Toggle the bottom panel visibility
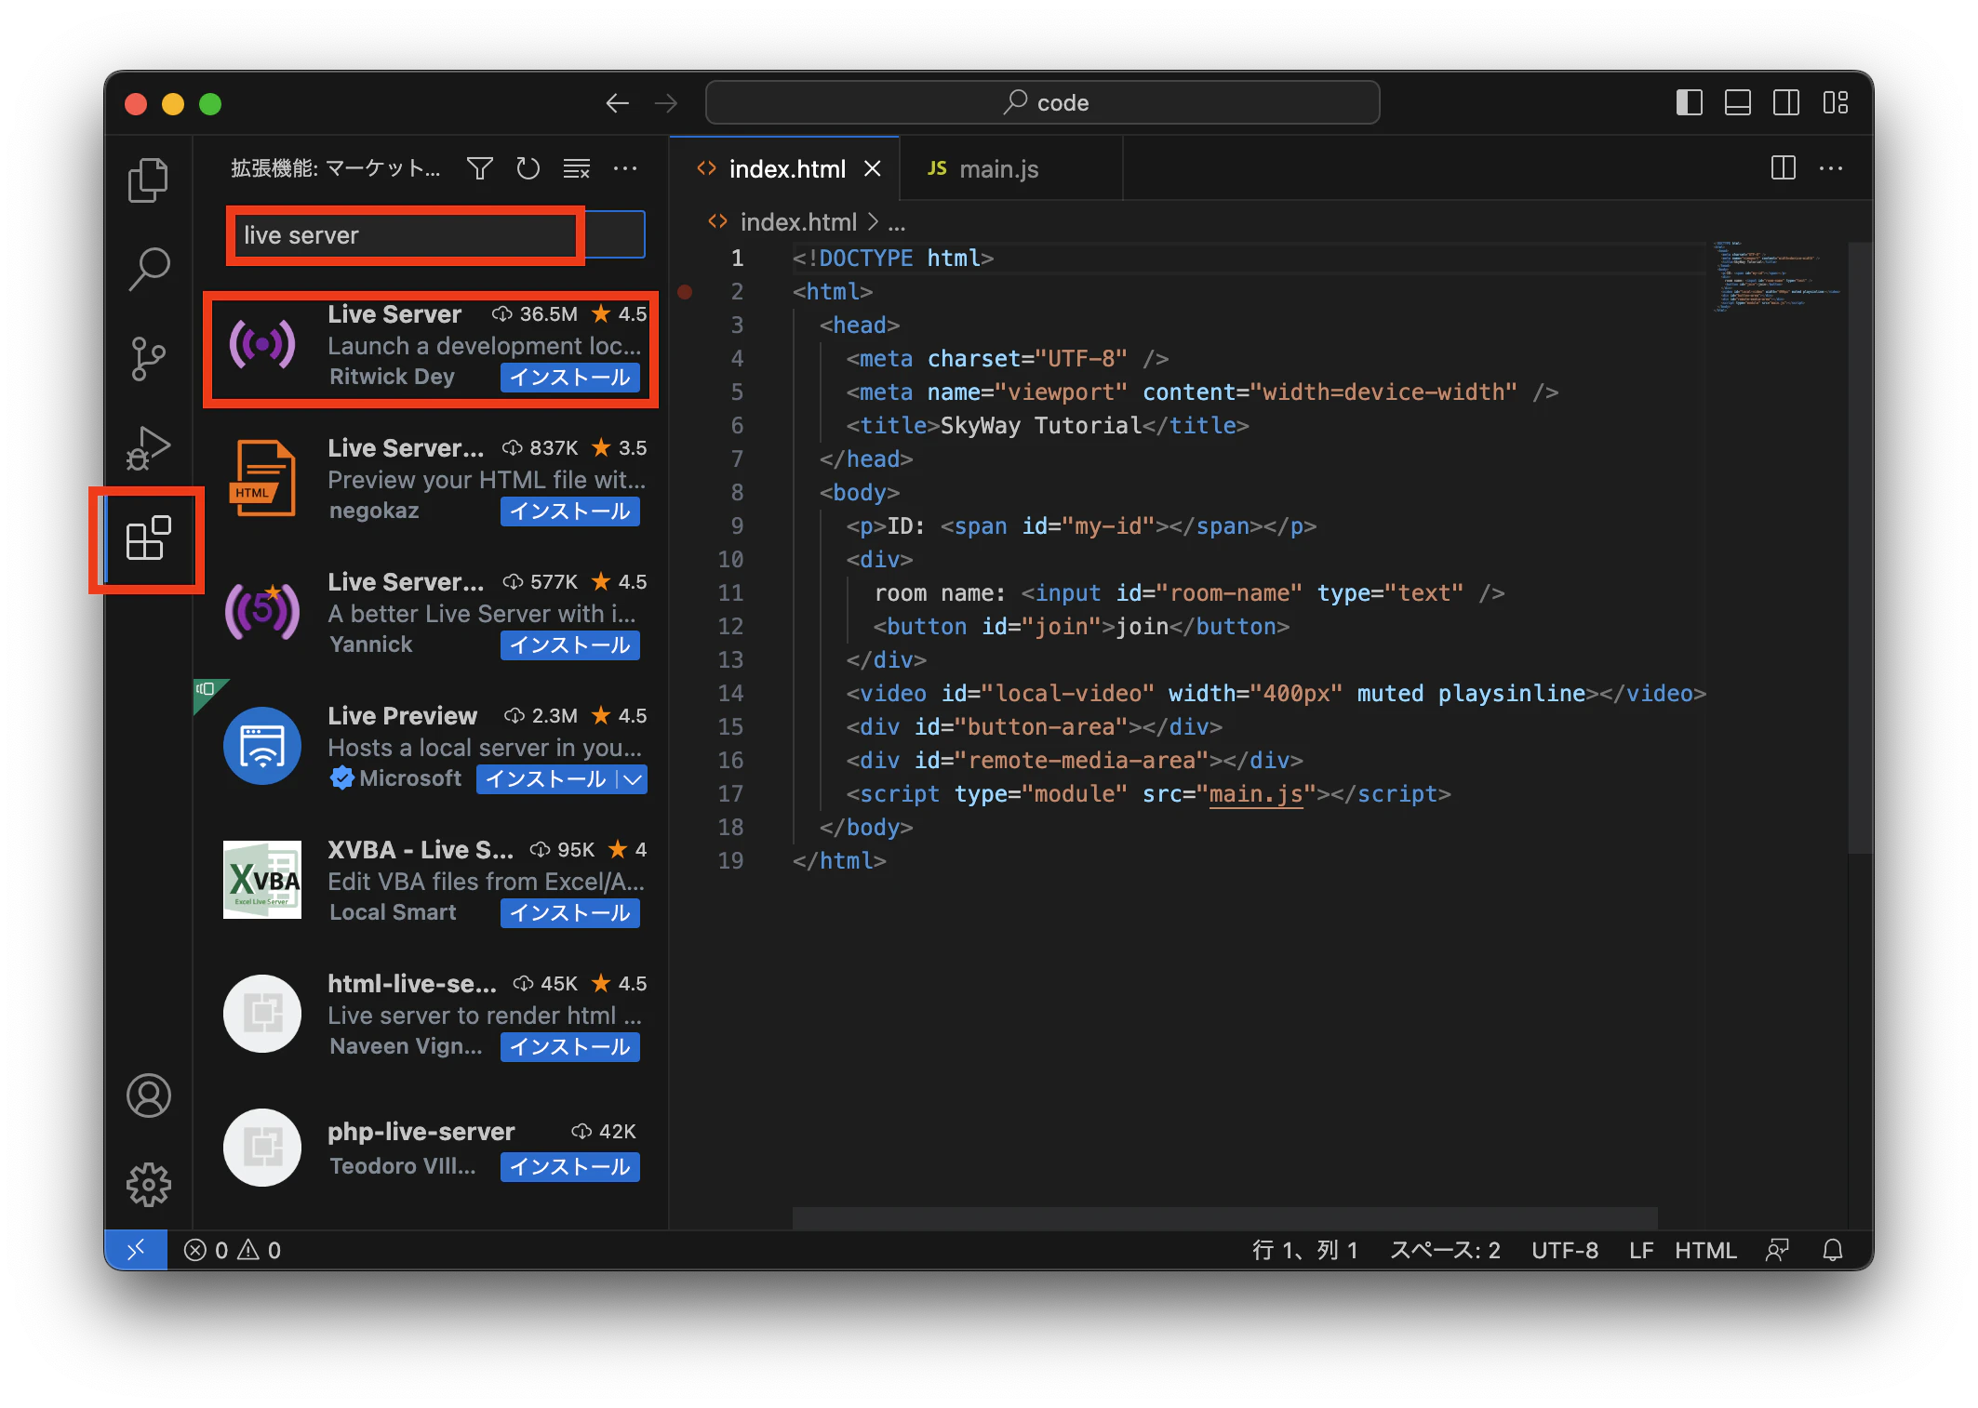 pos(1737,103)
